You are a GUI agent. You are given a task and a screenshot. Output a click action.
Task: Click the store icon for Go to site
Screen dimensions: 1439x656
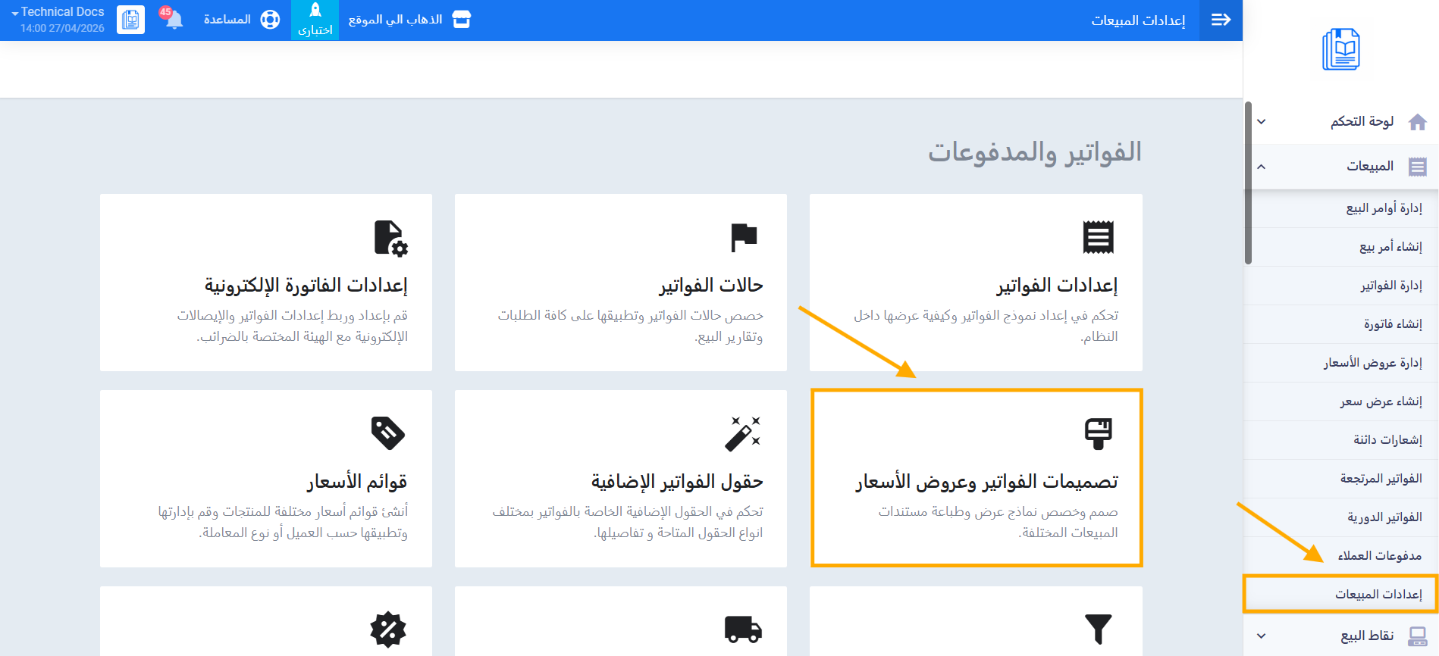pos(461,20)
